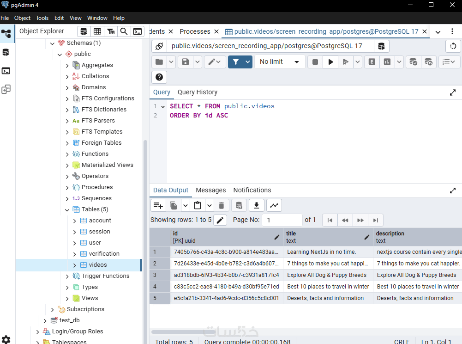The height and width of the screenshot is (344, 462).
Task: Switch to the Messages tab
Action: click(x=210, y=190)
